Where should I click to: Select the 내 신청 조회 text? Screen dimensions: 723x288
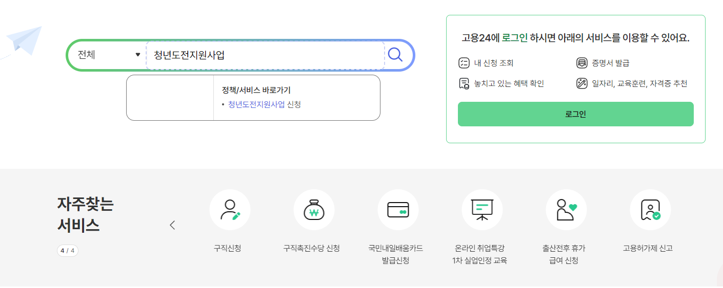click(493, 63)
